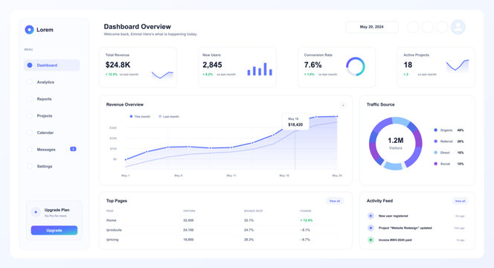Click the Revenue Overview card title
The image size is (494, 268).
coord(125,104)
